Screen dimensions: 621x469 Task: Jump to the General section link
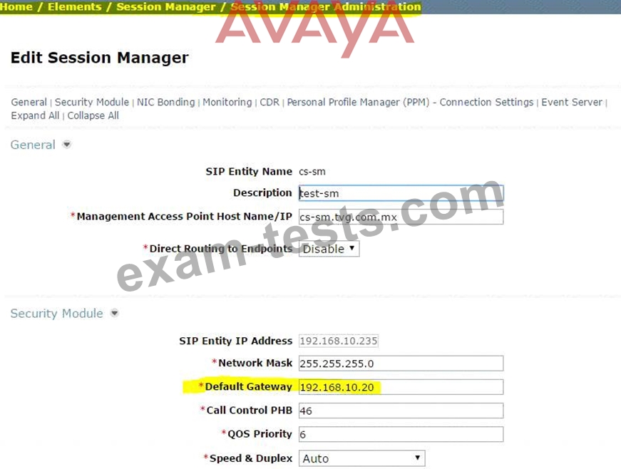point(29,102)
